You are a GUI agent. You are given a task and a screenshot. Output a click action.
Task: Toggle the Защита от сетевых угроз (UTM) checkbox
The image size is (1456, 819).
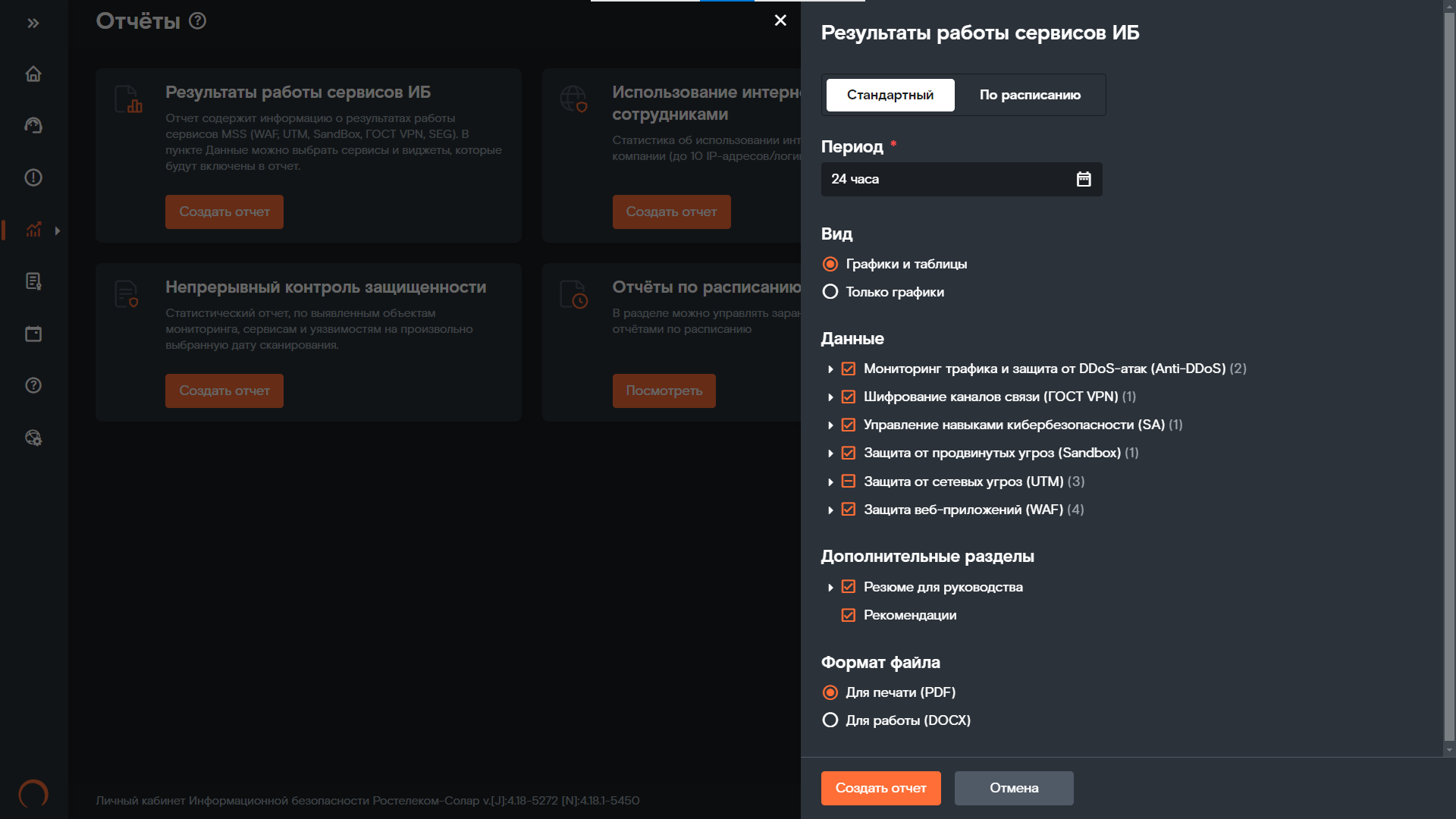(x=849, y=482)
